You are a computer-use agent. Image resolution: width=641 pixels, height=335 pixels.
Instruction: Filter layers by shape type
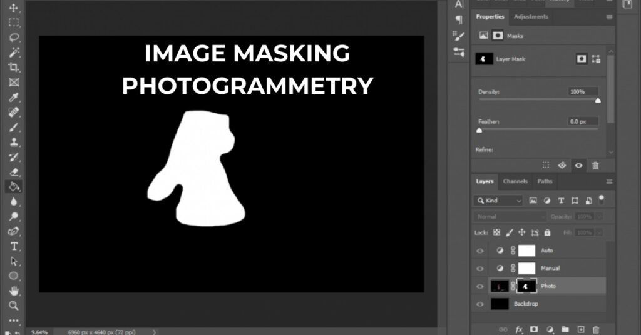coord(575,201)
